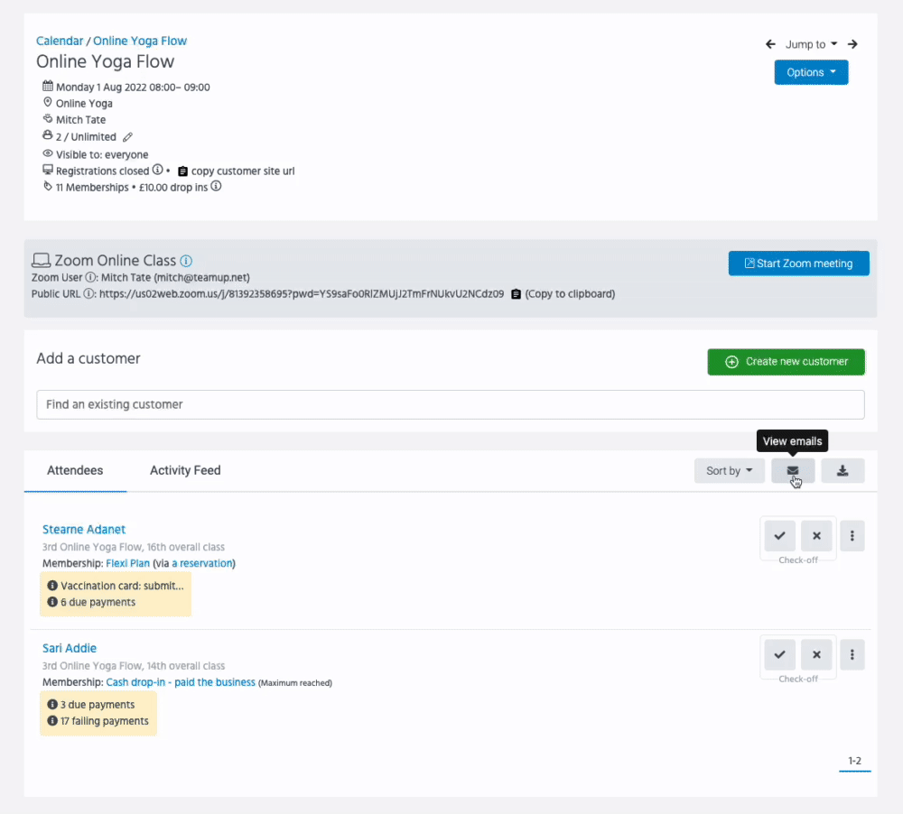Check off Sari Addie as attended
Screen dimensions: 903x814
[x=779, y=654]
